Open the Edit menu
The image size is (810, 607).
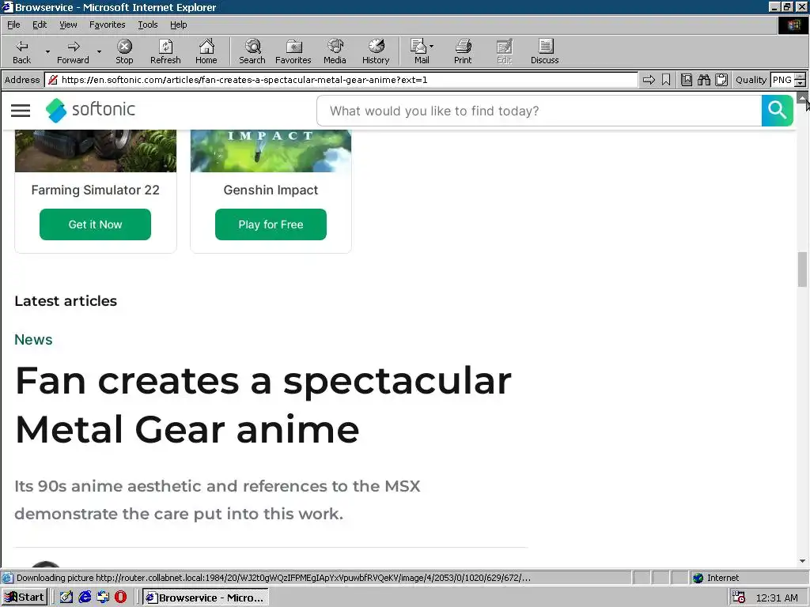[40, 25]
